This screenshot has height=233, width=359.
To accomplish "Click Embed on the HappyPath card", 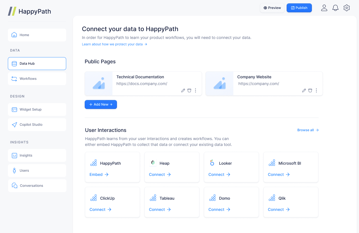I will (99, 174).
